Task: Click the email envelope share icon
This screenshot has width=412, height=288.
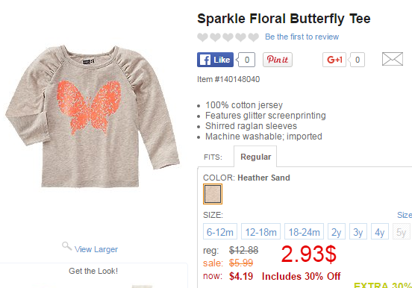Action: click(393, 59)
